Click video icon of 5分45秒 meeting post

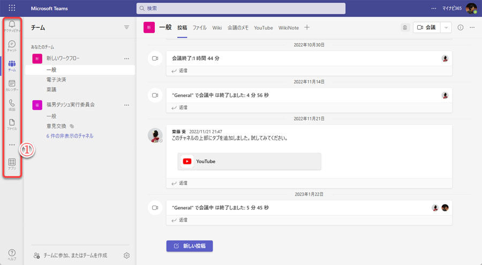point(155,208)
